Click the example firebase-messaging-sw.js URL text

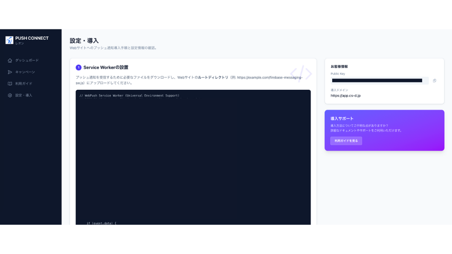pyautogui.click(x=269, y=78)
